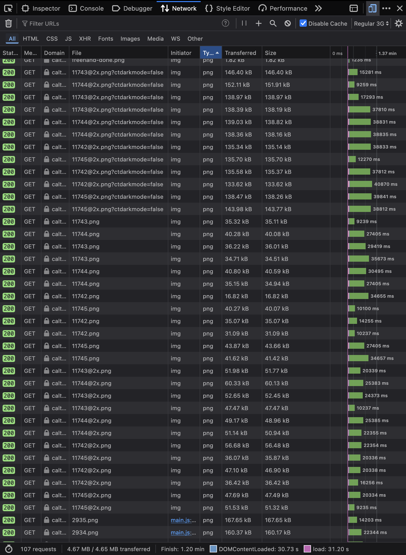
Task: Click the element picker icon
Action: (x=8, y=9)
